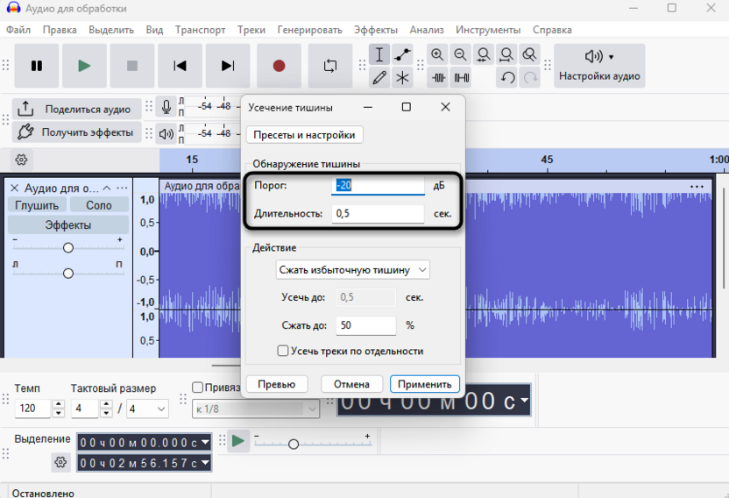Click the 'Применить' button
This screenshot has width=729, height=498.
click(424, 384)
